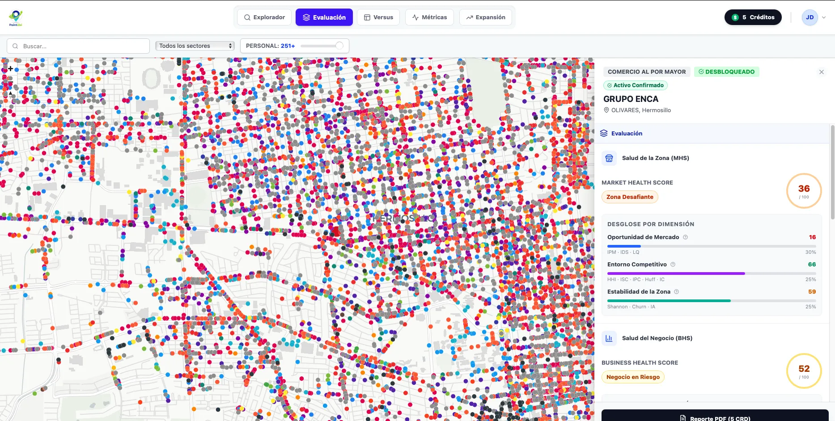The height and width of the screenshot is (421, 835).
Task: Click help icon beside Estabilidad de la Zona
Action: 676,292
